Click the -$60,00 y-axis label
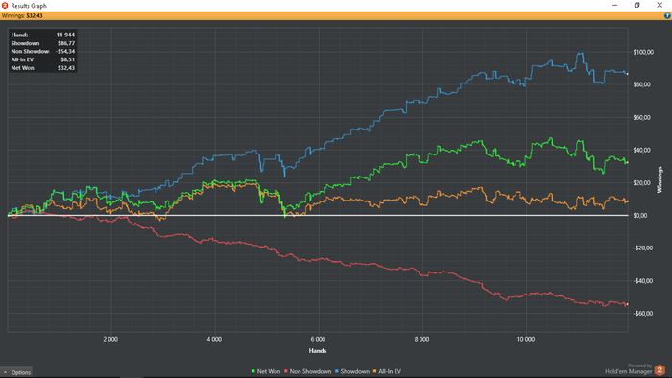 click(643, 314)
